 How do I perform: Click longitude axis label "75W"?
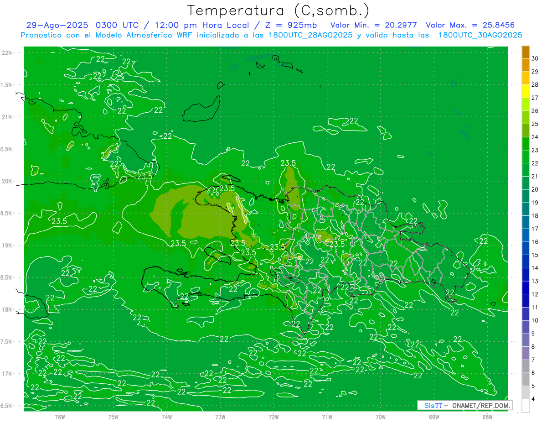pos(114,416)
